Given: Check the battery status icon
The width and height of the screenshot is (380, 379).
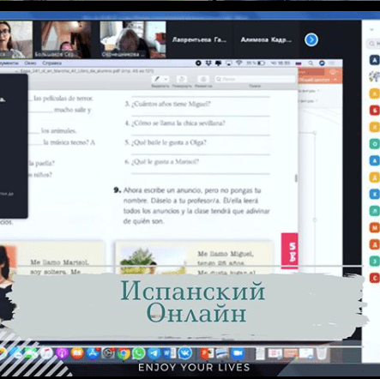Looking at the screenshot, I should pyautogui.click(x=261, y=63).
